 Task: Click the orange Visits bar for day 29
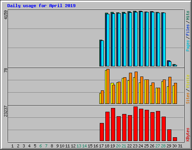click(x=170, y=90)
